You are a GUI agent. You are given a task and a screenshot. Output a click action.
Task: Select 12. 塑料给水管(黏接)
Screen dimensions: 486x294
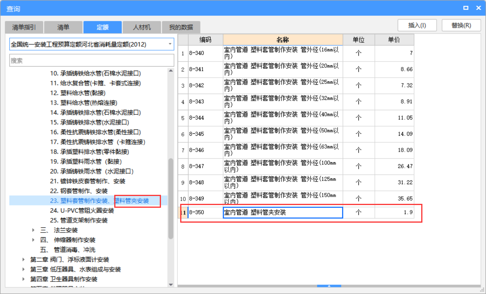pos(78,93)
